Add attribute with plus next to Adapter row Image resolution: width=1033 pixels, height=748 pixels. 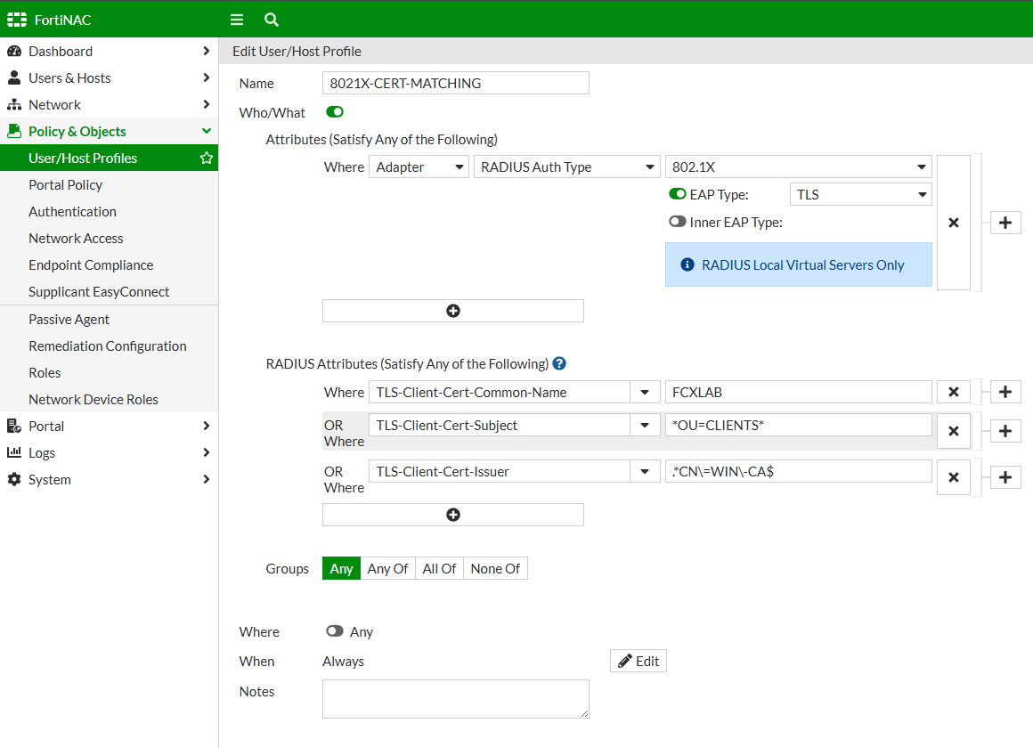click(x=1005, y=223)
